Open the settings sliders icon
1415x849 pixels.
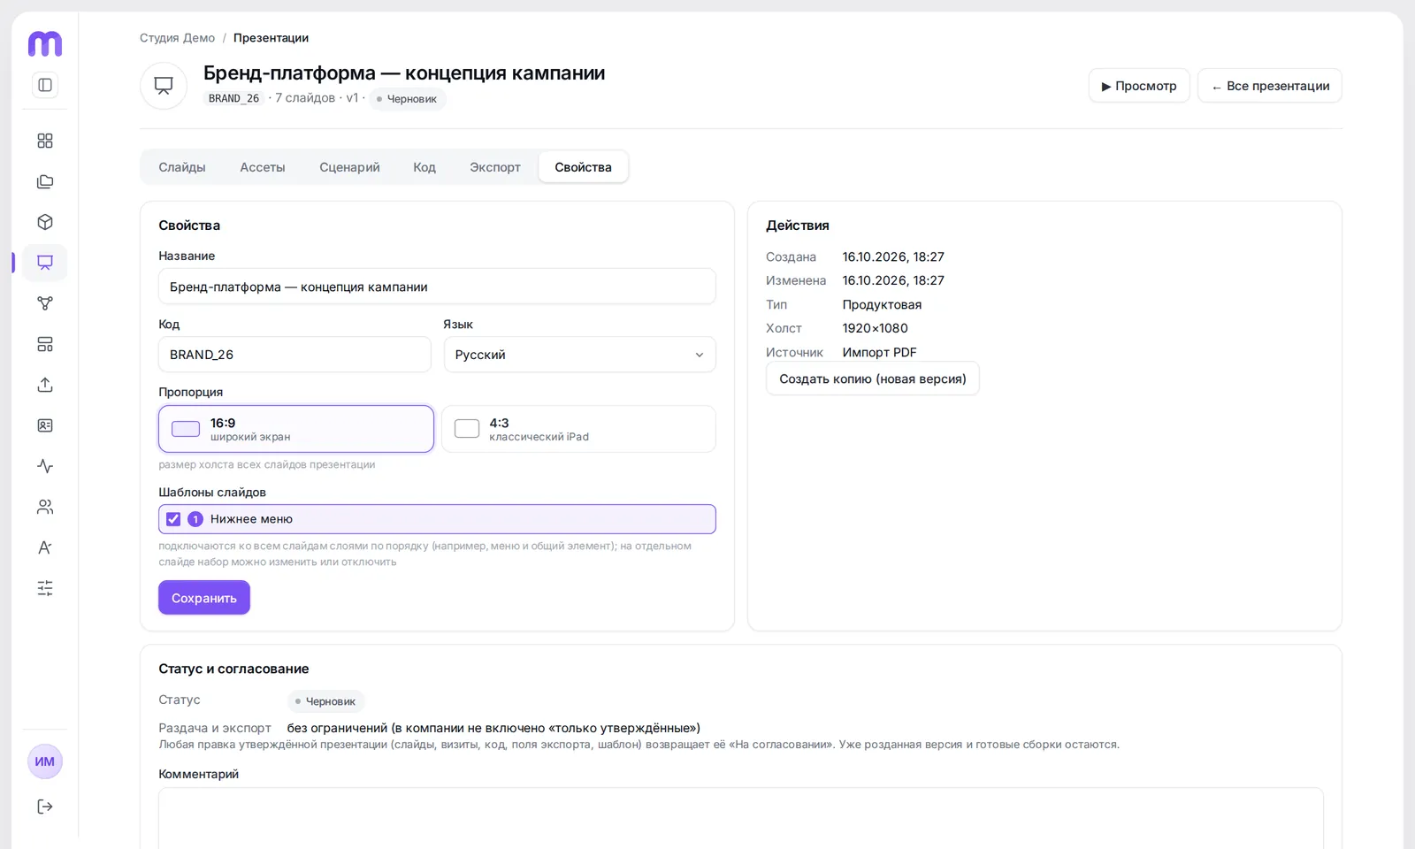(45, 588)
